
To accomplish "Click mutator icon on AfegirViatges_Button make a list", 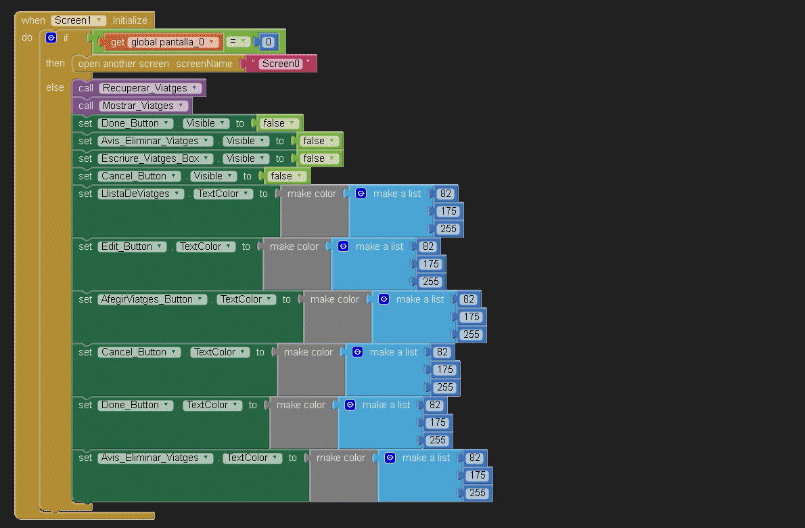I will coord(384,299).
